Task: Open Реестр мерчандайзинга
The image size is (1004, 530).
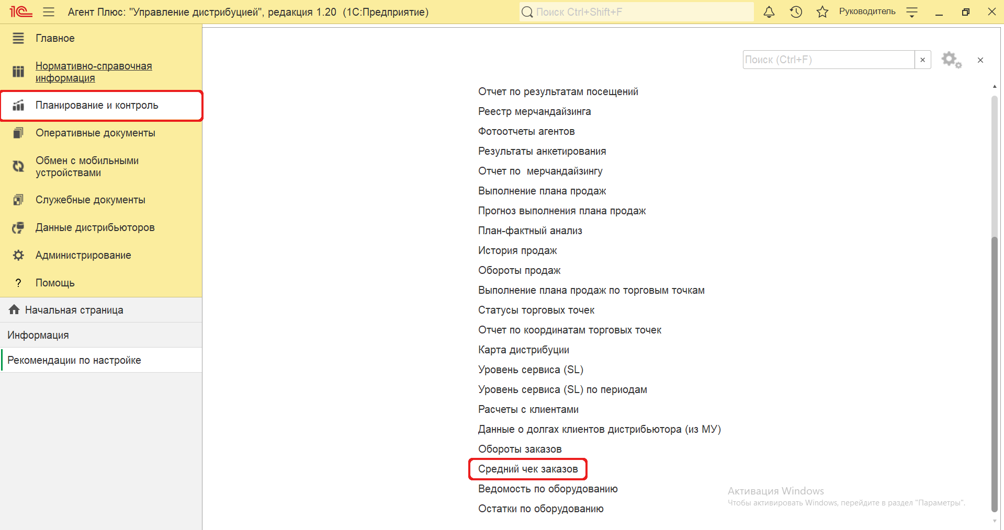Action: click(534, 111)
